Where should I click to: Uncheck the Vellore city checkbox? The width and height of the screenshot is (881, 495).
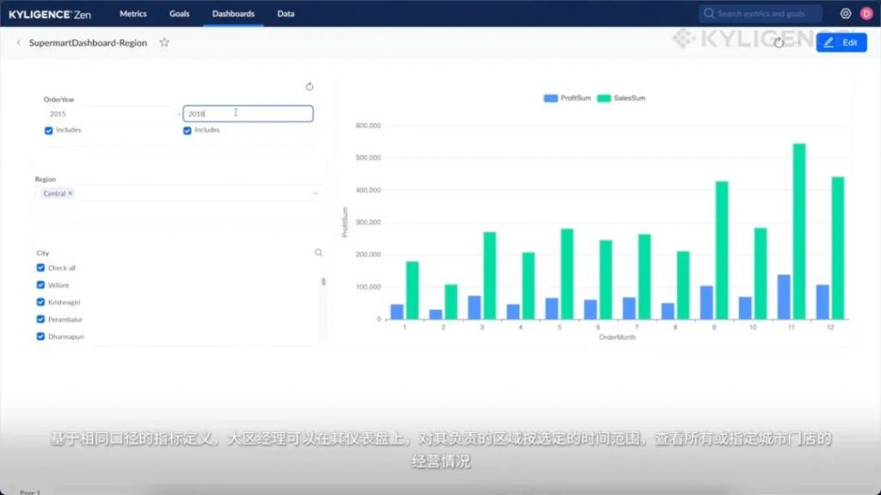point(40,285)
